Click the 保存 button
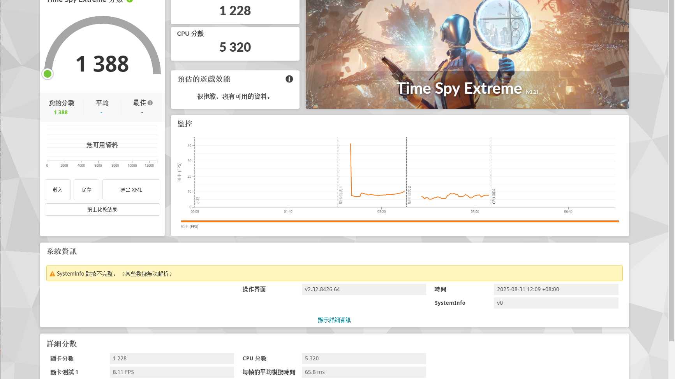Screen dimensions: 675x379 [x=86, y=190]
